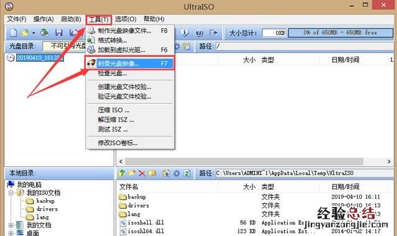Select backup folder in file list
397x236 pixels.
[136, 197]
